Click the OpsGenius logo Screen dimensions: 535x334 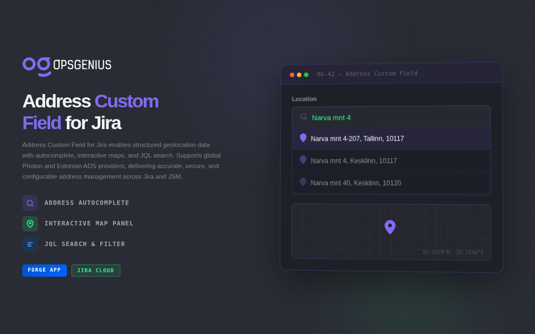click(x=67, y=67)
